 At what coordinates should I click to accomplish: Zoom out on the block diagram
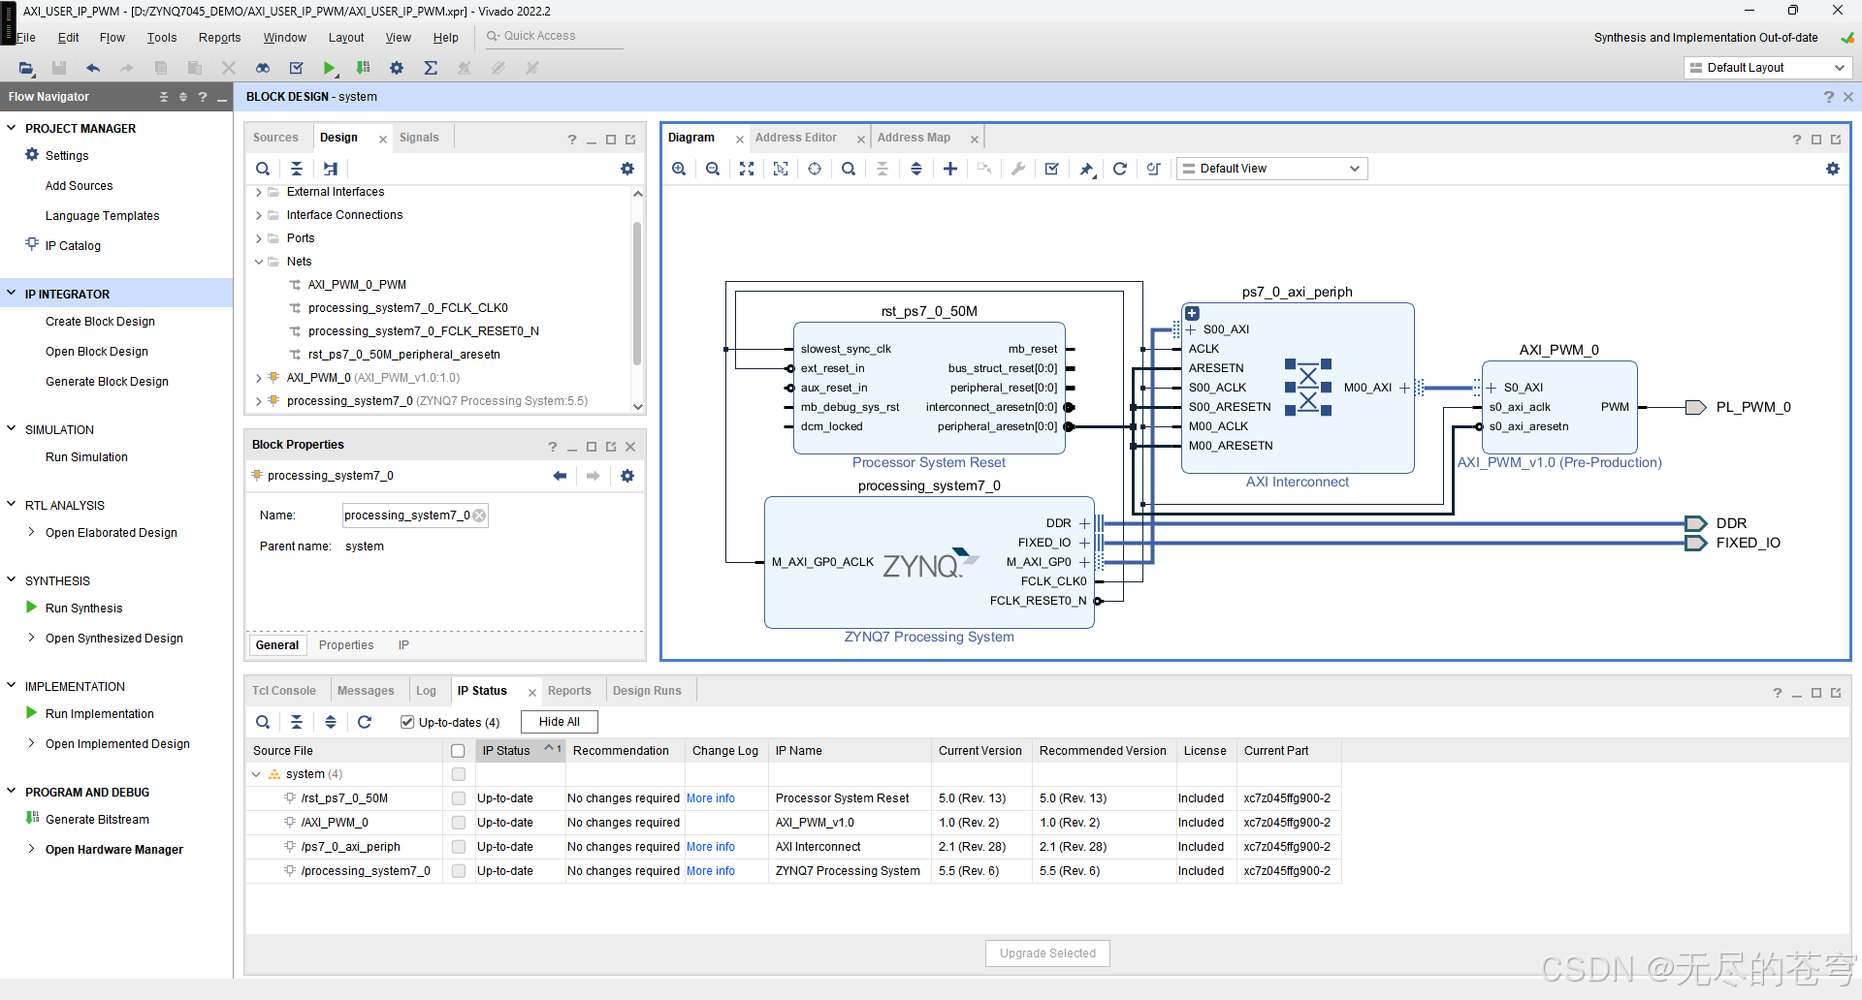tap(713, 169)
